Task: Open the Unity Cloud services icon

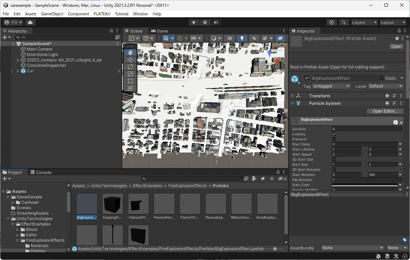Action: (30, 22)
